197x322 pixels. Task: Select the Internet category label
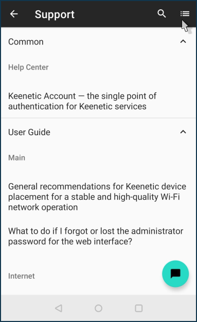pyautogui.click(x=21, y=276)
